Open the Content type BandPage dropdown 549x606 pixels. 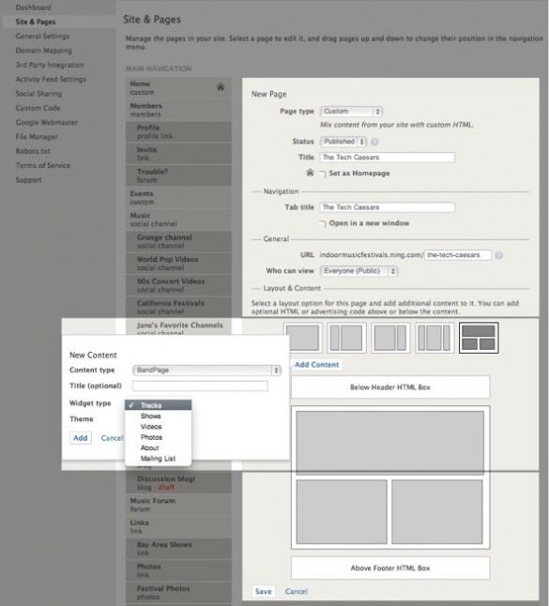[x=206, y=371]
